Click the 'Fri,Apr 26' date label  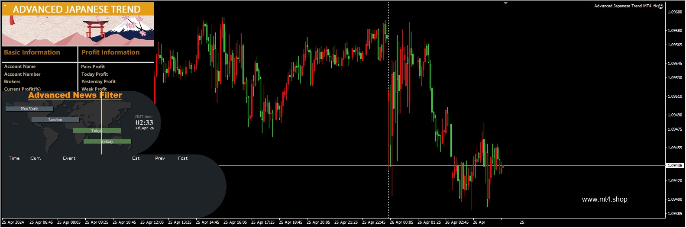(x=145, y=128)
